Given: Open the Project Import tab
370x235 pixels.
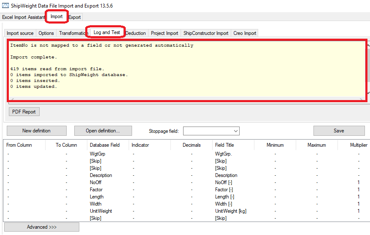Looking at the screenshot, I should pos(165,33).
